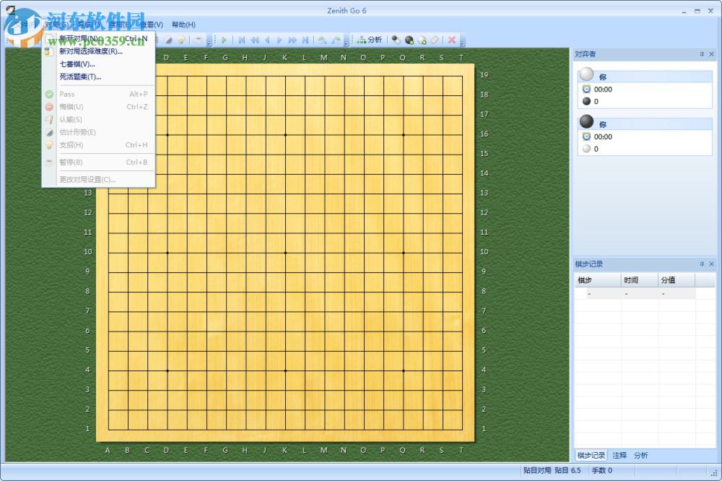Click the rewind one move toolbar icon
The image size is (722, 481).
click(268, 40)
